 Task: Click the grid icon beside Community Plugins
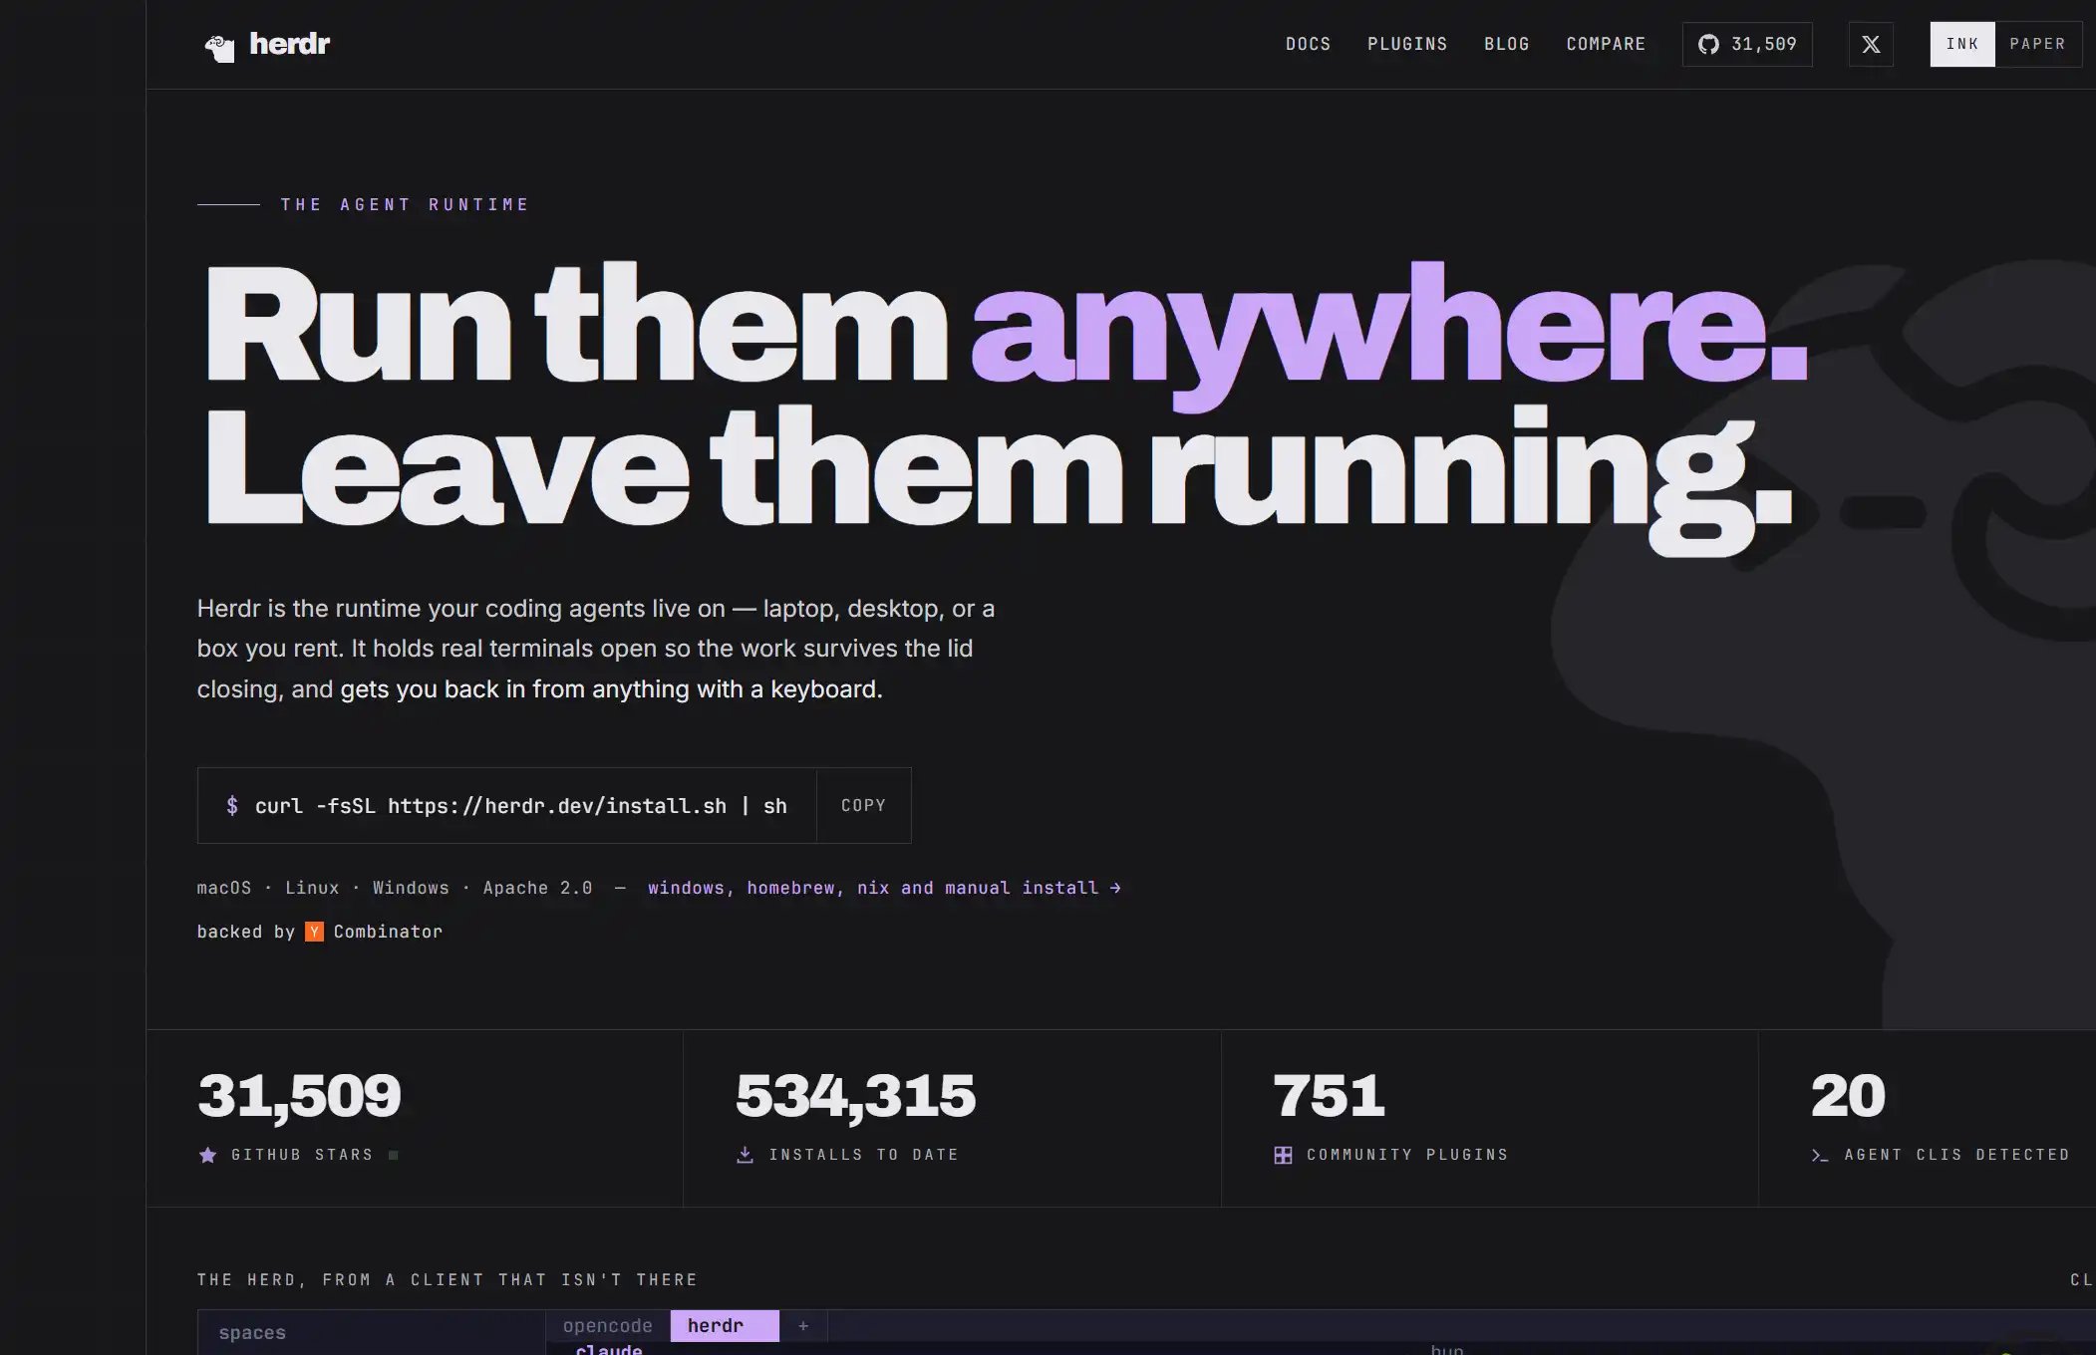coord(1283,1155)
